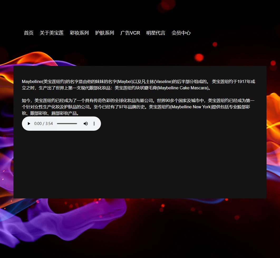The image size is (280, 258).
Task: Click the 0:00 / 3:54 time display
Action: click(x=44, y=124)
